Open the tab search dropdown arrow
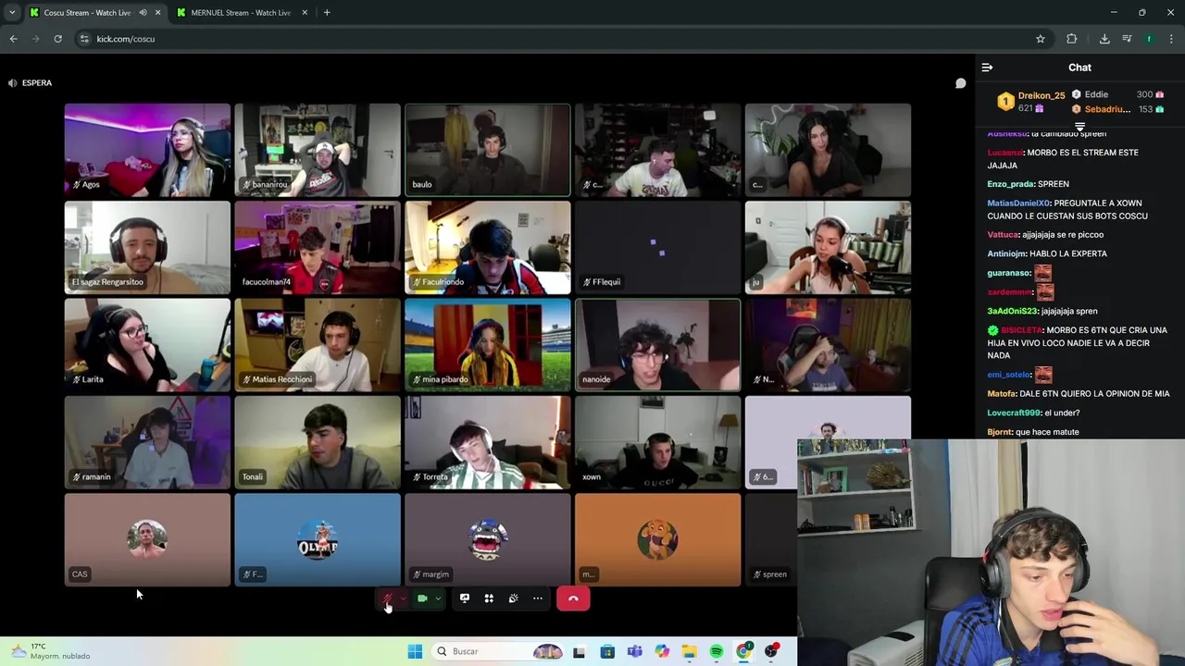Image resolution: width=1185 pixels, height=666 pixels. (x=12, y=13)
